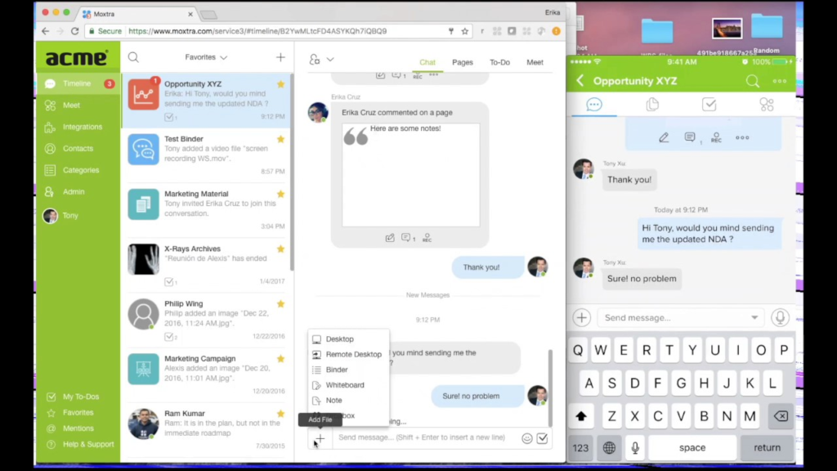Expand the phone message field dropdown arrow

point(754,318)
